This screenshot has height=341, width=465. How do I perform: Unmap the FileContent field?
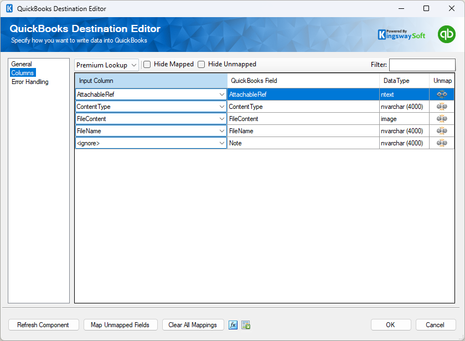pyautogui.click(x=442, y=119)
